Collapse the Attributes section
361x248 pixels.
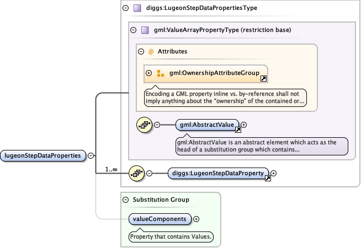tap(141, 51)
